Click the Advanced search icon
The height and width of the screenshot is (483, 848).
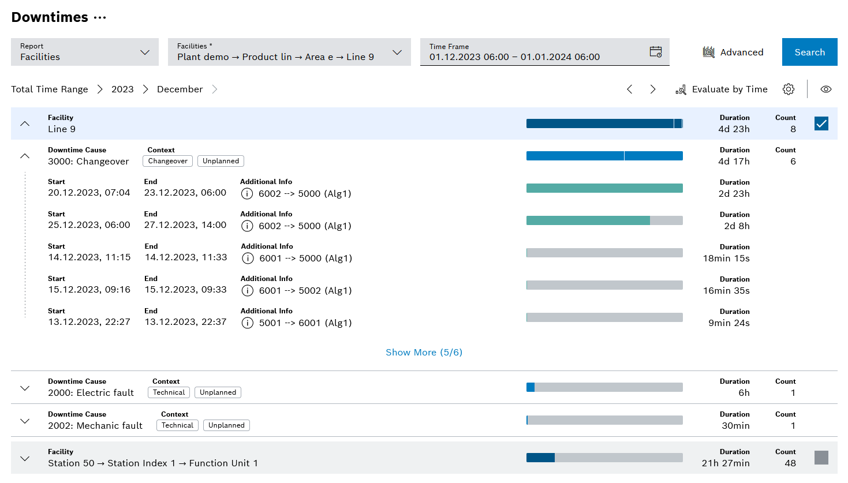709,51
